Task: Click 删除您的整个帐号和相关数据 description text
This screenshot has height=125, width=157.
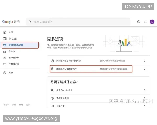Action: 114,69
